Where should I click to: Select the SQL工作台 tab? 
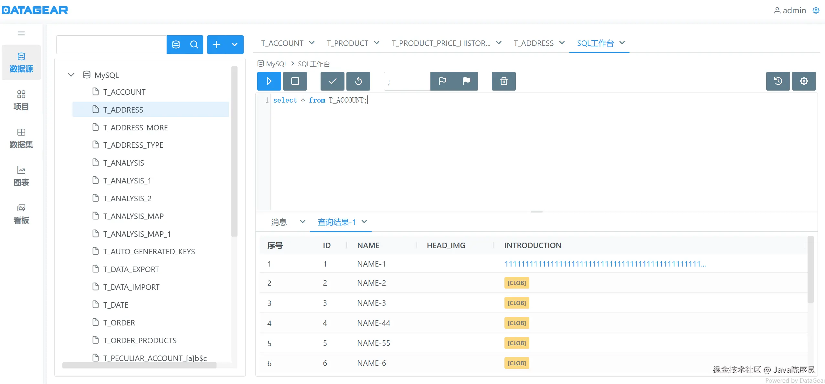click(x=595, y=43)
